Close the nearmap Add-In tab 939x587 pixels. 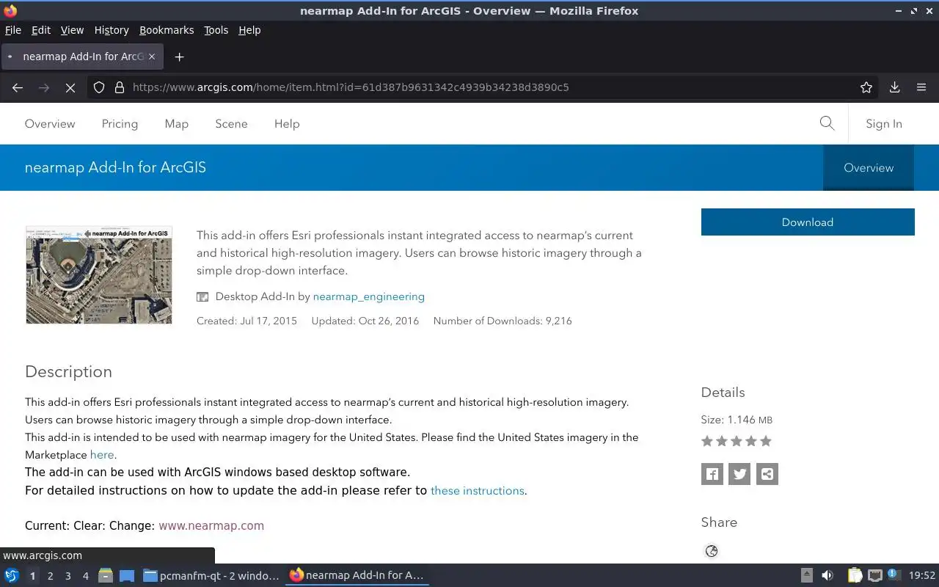click(x=153, y=56)
